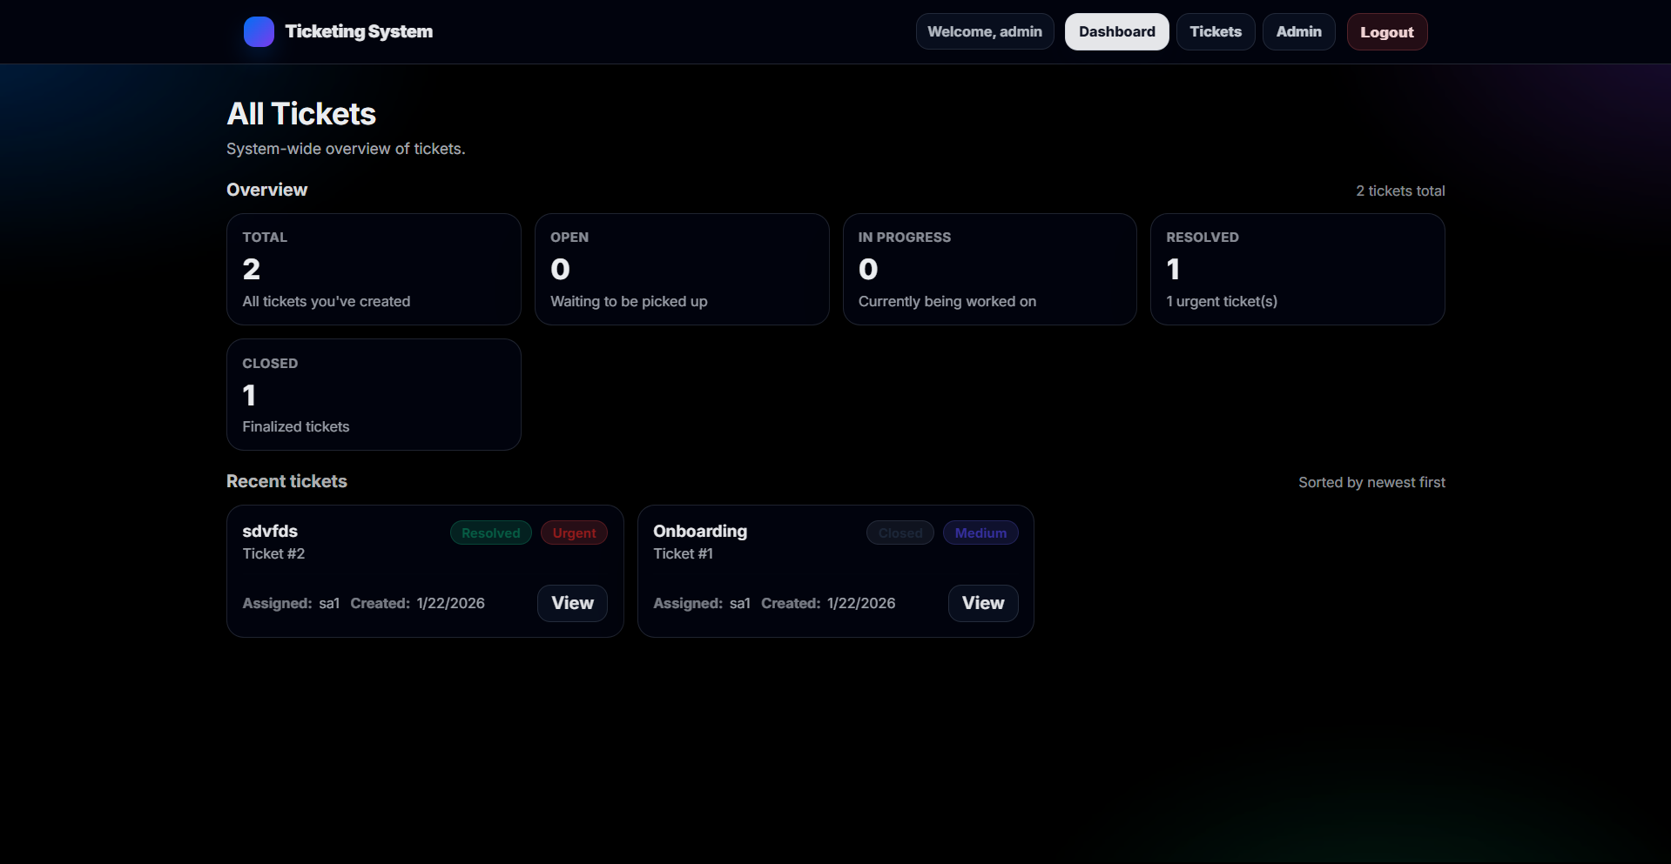1671x864 pixels.
Task: View the Onboarding ticket details
Action: coord(982,603)
